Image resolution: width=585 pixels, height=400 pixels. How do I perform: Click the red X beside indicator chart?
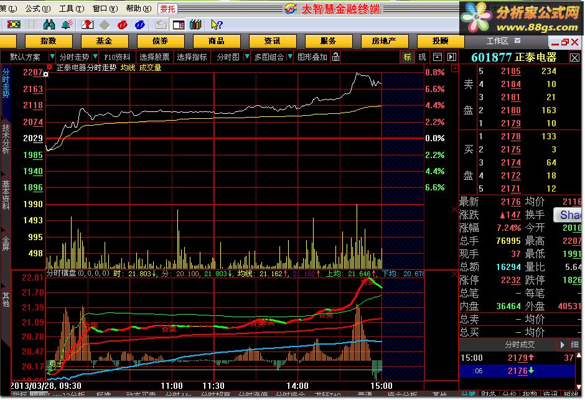click(454, 274)
